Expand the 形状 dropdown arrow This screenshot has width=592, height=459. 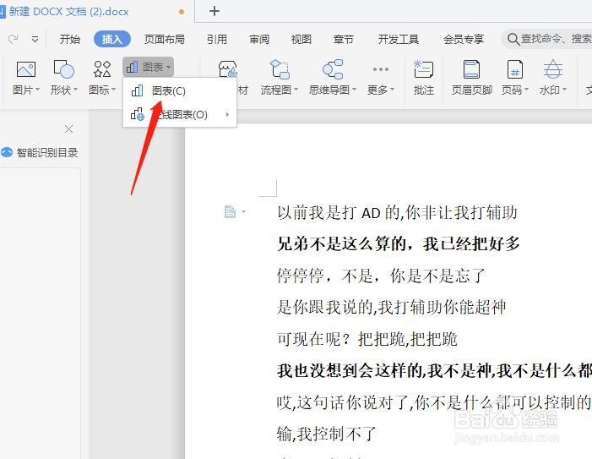tap(75, 90)
